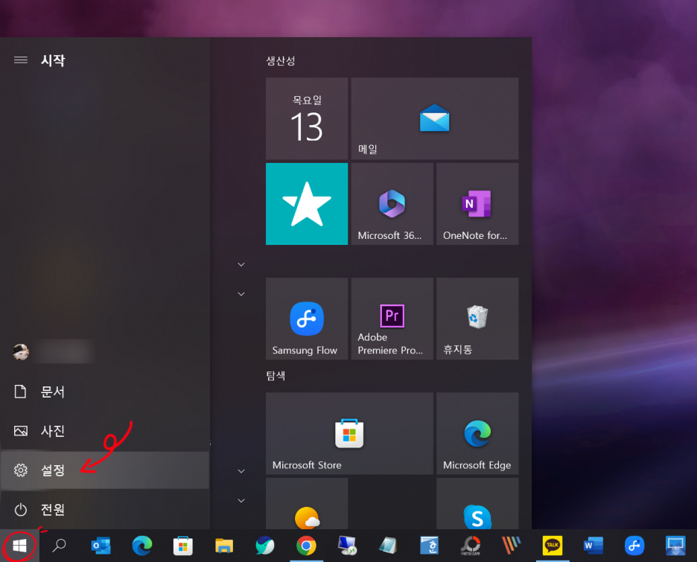Image resolution: width=697 pixels, height=562 pixels.
Task: Open the weather tile with sun cloud
Action: pos(307,504)
